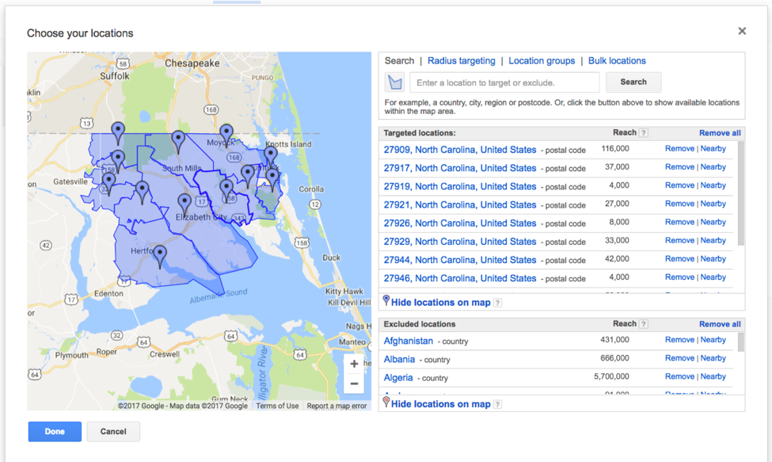The image size is (772, 462).
Task: Hide excluded locations on map
Action: pos(441,404)
